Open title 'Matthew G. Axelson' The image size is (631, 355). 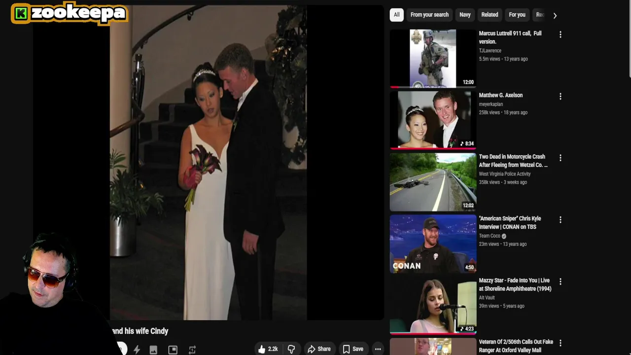pyautogui.click(x=500, y=95)
